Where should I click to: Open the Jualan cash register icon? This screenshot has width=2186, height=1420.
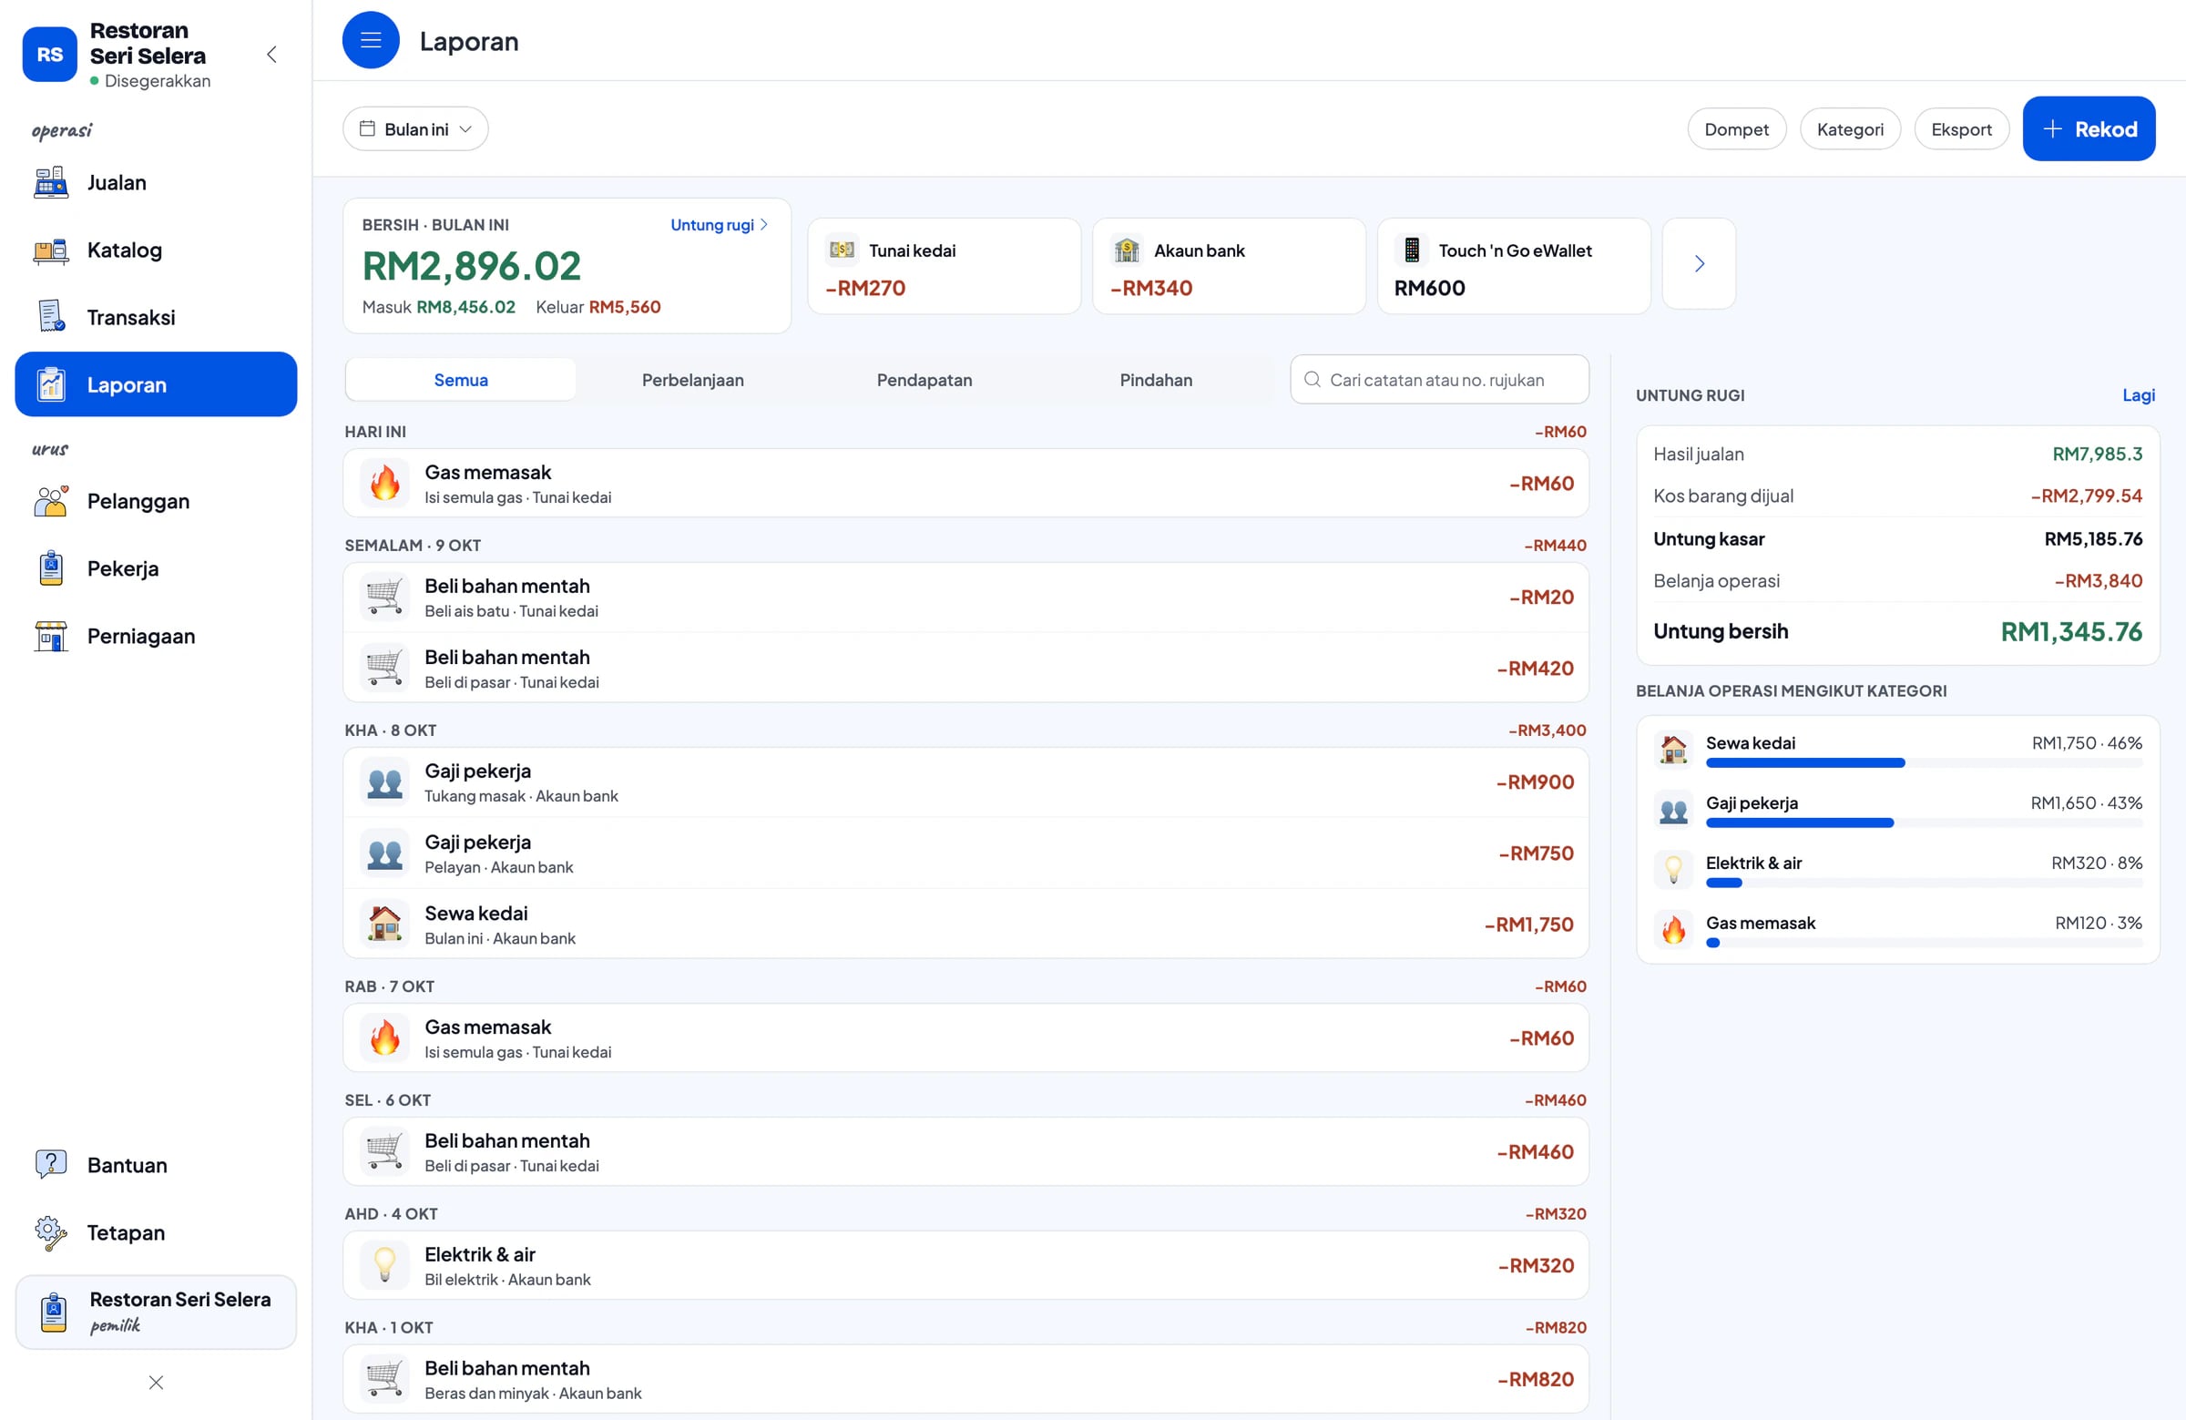coord(50,183)
